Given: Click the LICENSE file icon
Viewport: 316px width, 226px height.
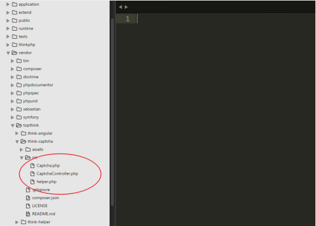Looking at the screenshot, I should point(28,206).
